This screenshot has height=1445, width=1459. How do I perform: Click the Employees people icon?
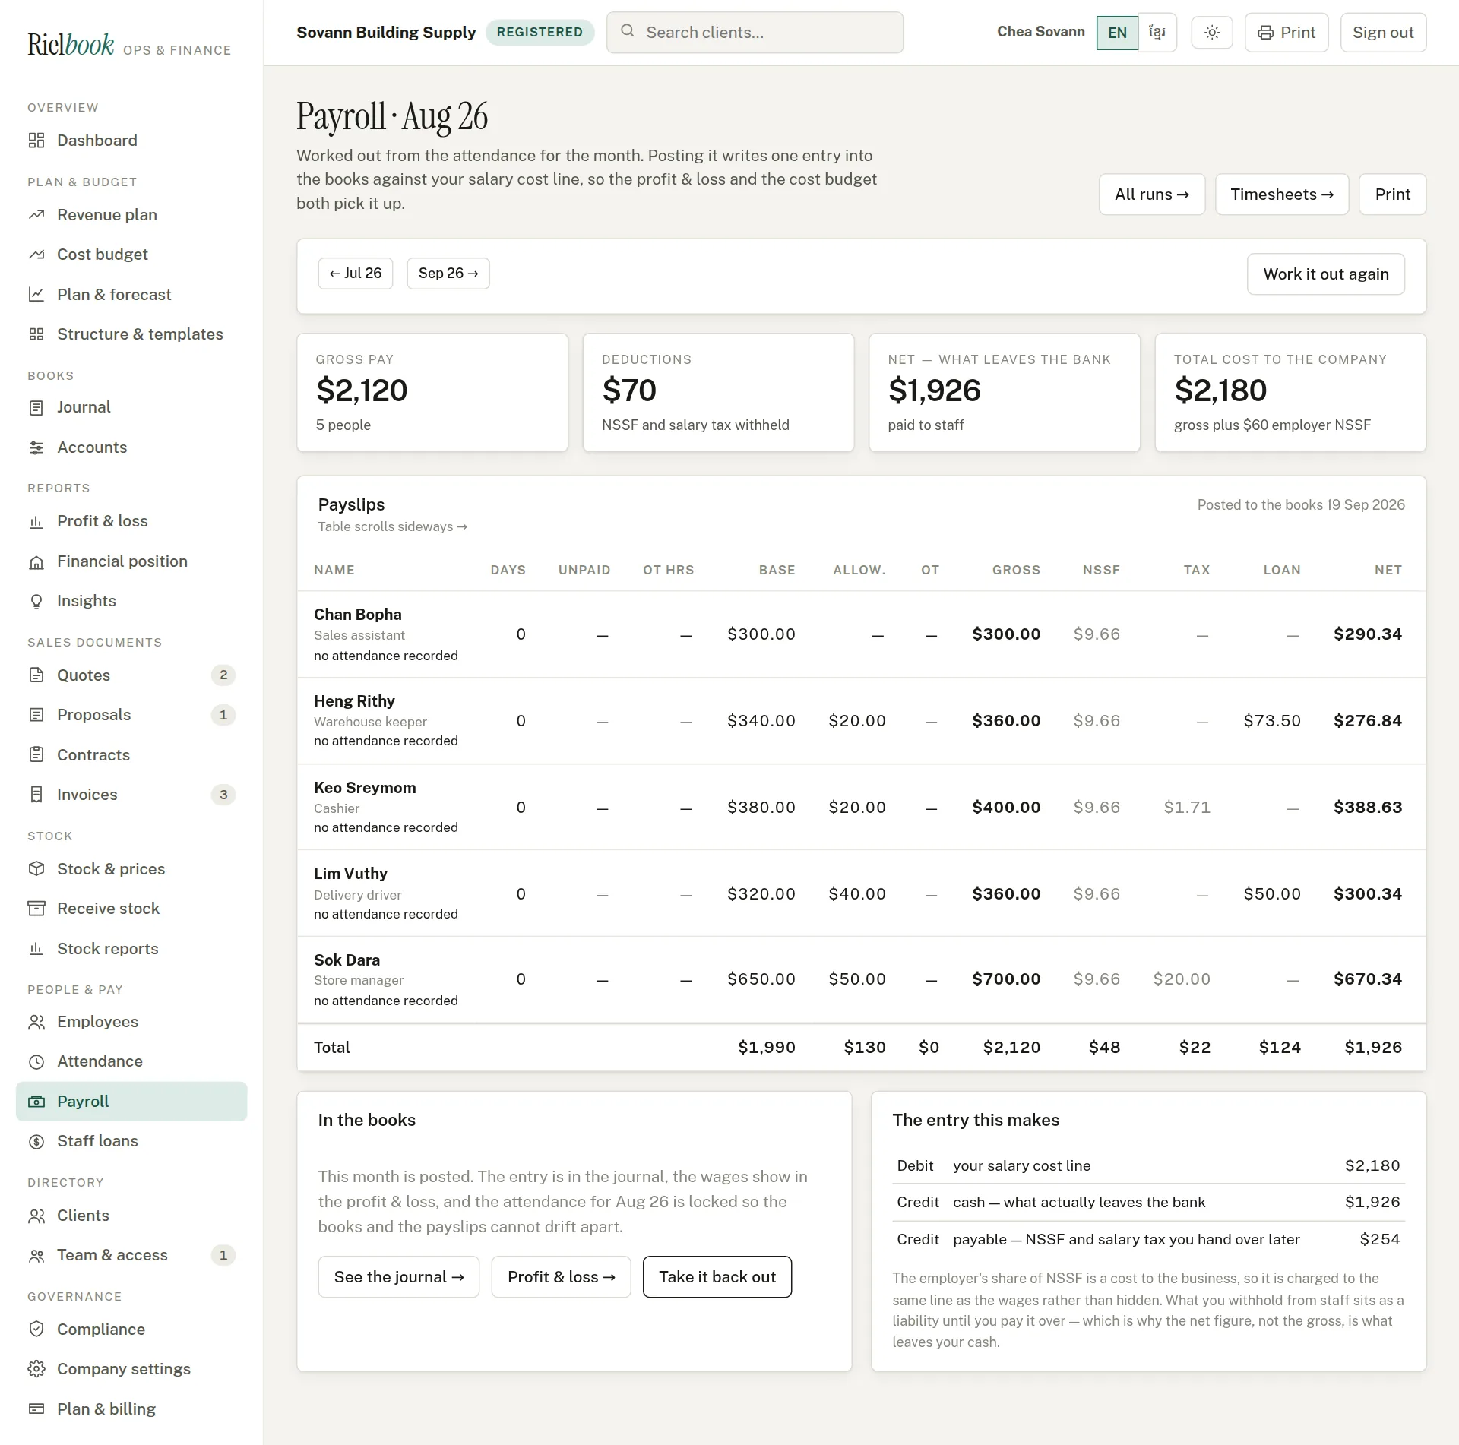(x=36, y=1023)
